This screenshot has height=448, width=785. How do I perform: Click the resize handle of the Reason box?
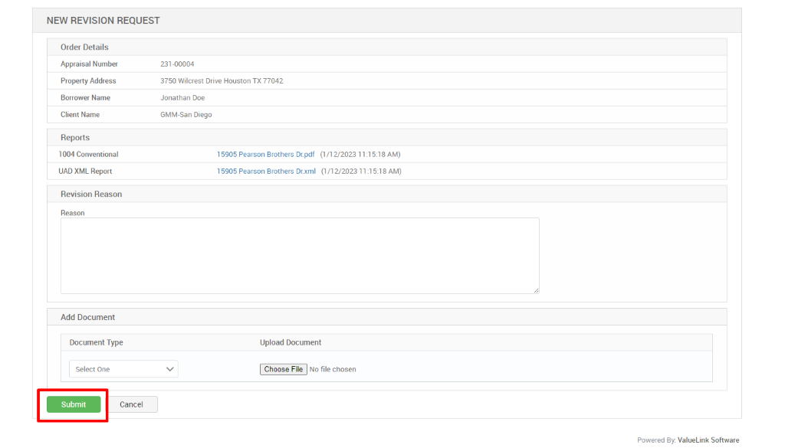pos(536,289)
